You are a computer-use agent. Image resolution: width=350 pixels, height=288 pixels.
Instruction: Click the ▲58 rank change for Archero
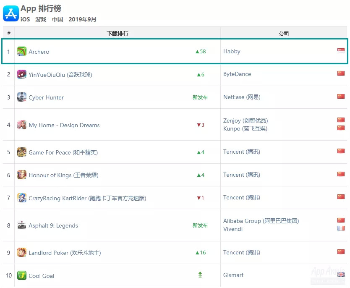pyautogui.click(x=201, y=52)
